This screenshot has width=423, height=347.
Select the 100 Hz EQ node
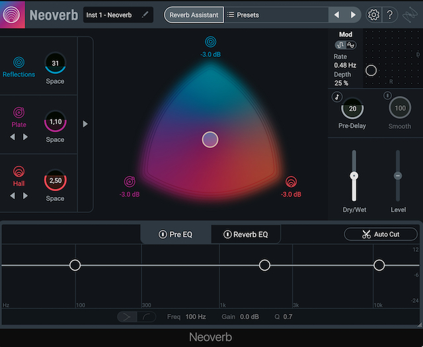pyautogui.click(x=75, y=265)
